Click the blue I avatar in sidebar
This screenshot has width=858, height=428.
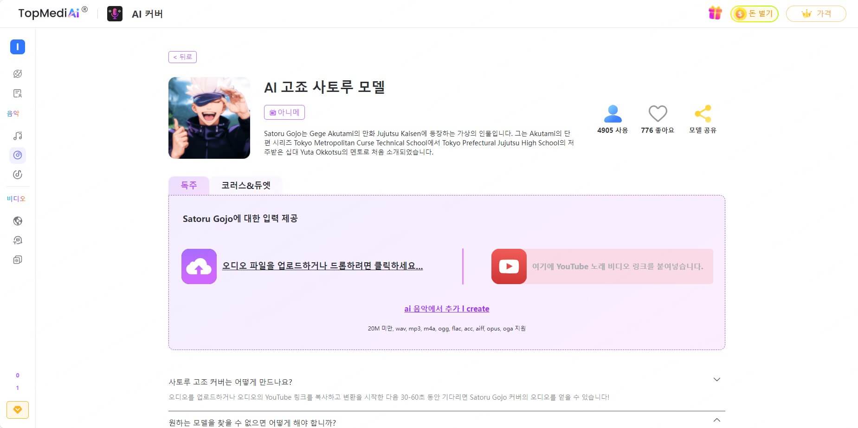(18, 47)
